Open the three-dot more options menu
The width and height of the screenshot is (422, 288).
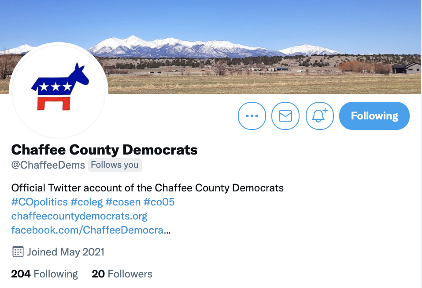coord(252,116)
